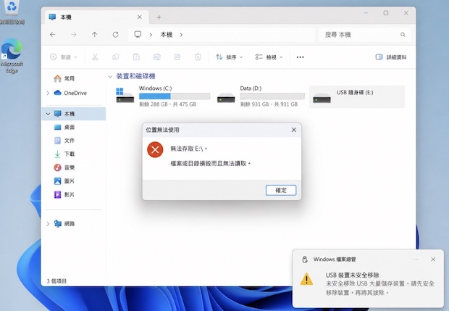The height and width of the screenshot is (311, 449).
Task: Add a new Explorer tab
Action: coord(159,17)
